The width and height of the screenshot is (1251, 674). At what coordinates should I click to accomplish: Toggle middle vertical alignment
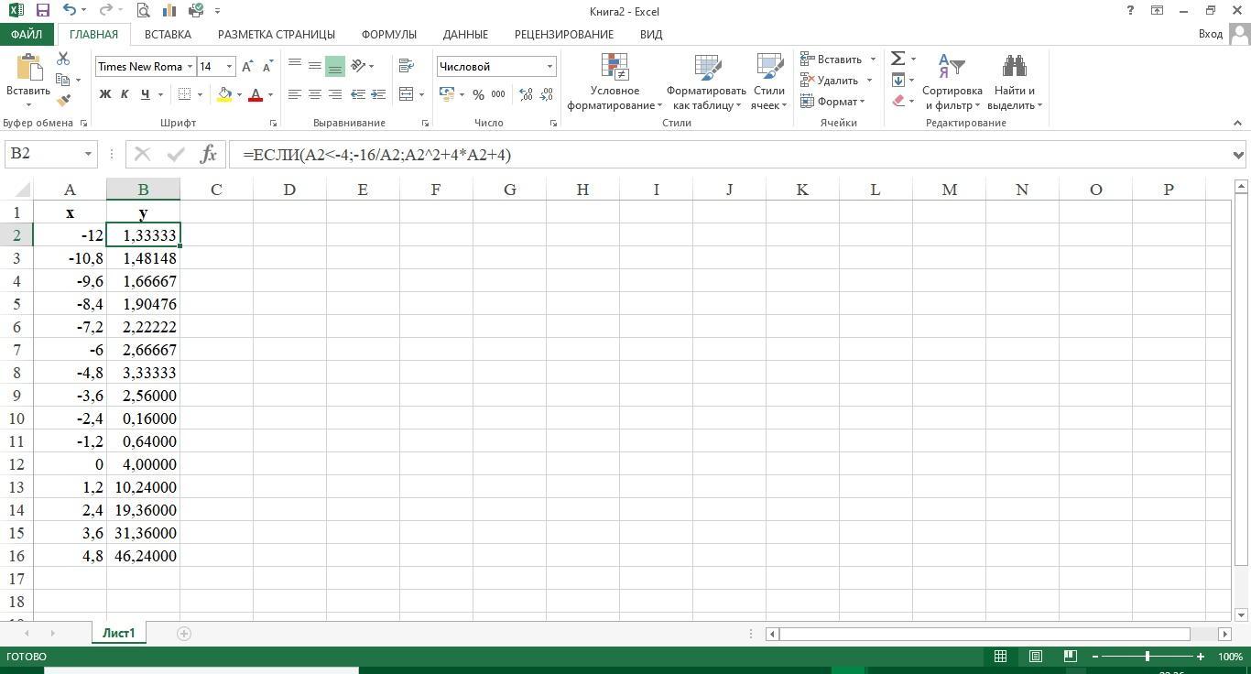pos(315,66)
